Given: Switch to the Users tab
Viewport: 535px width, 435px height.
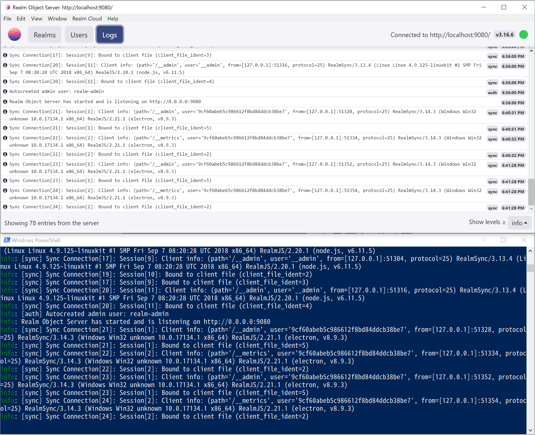Looking at the screenshot, I should click(79, 35).
